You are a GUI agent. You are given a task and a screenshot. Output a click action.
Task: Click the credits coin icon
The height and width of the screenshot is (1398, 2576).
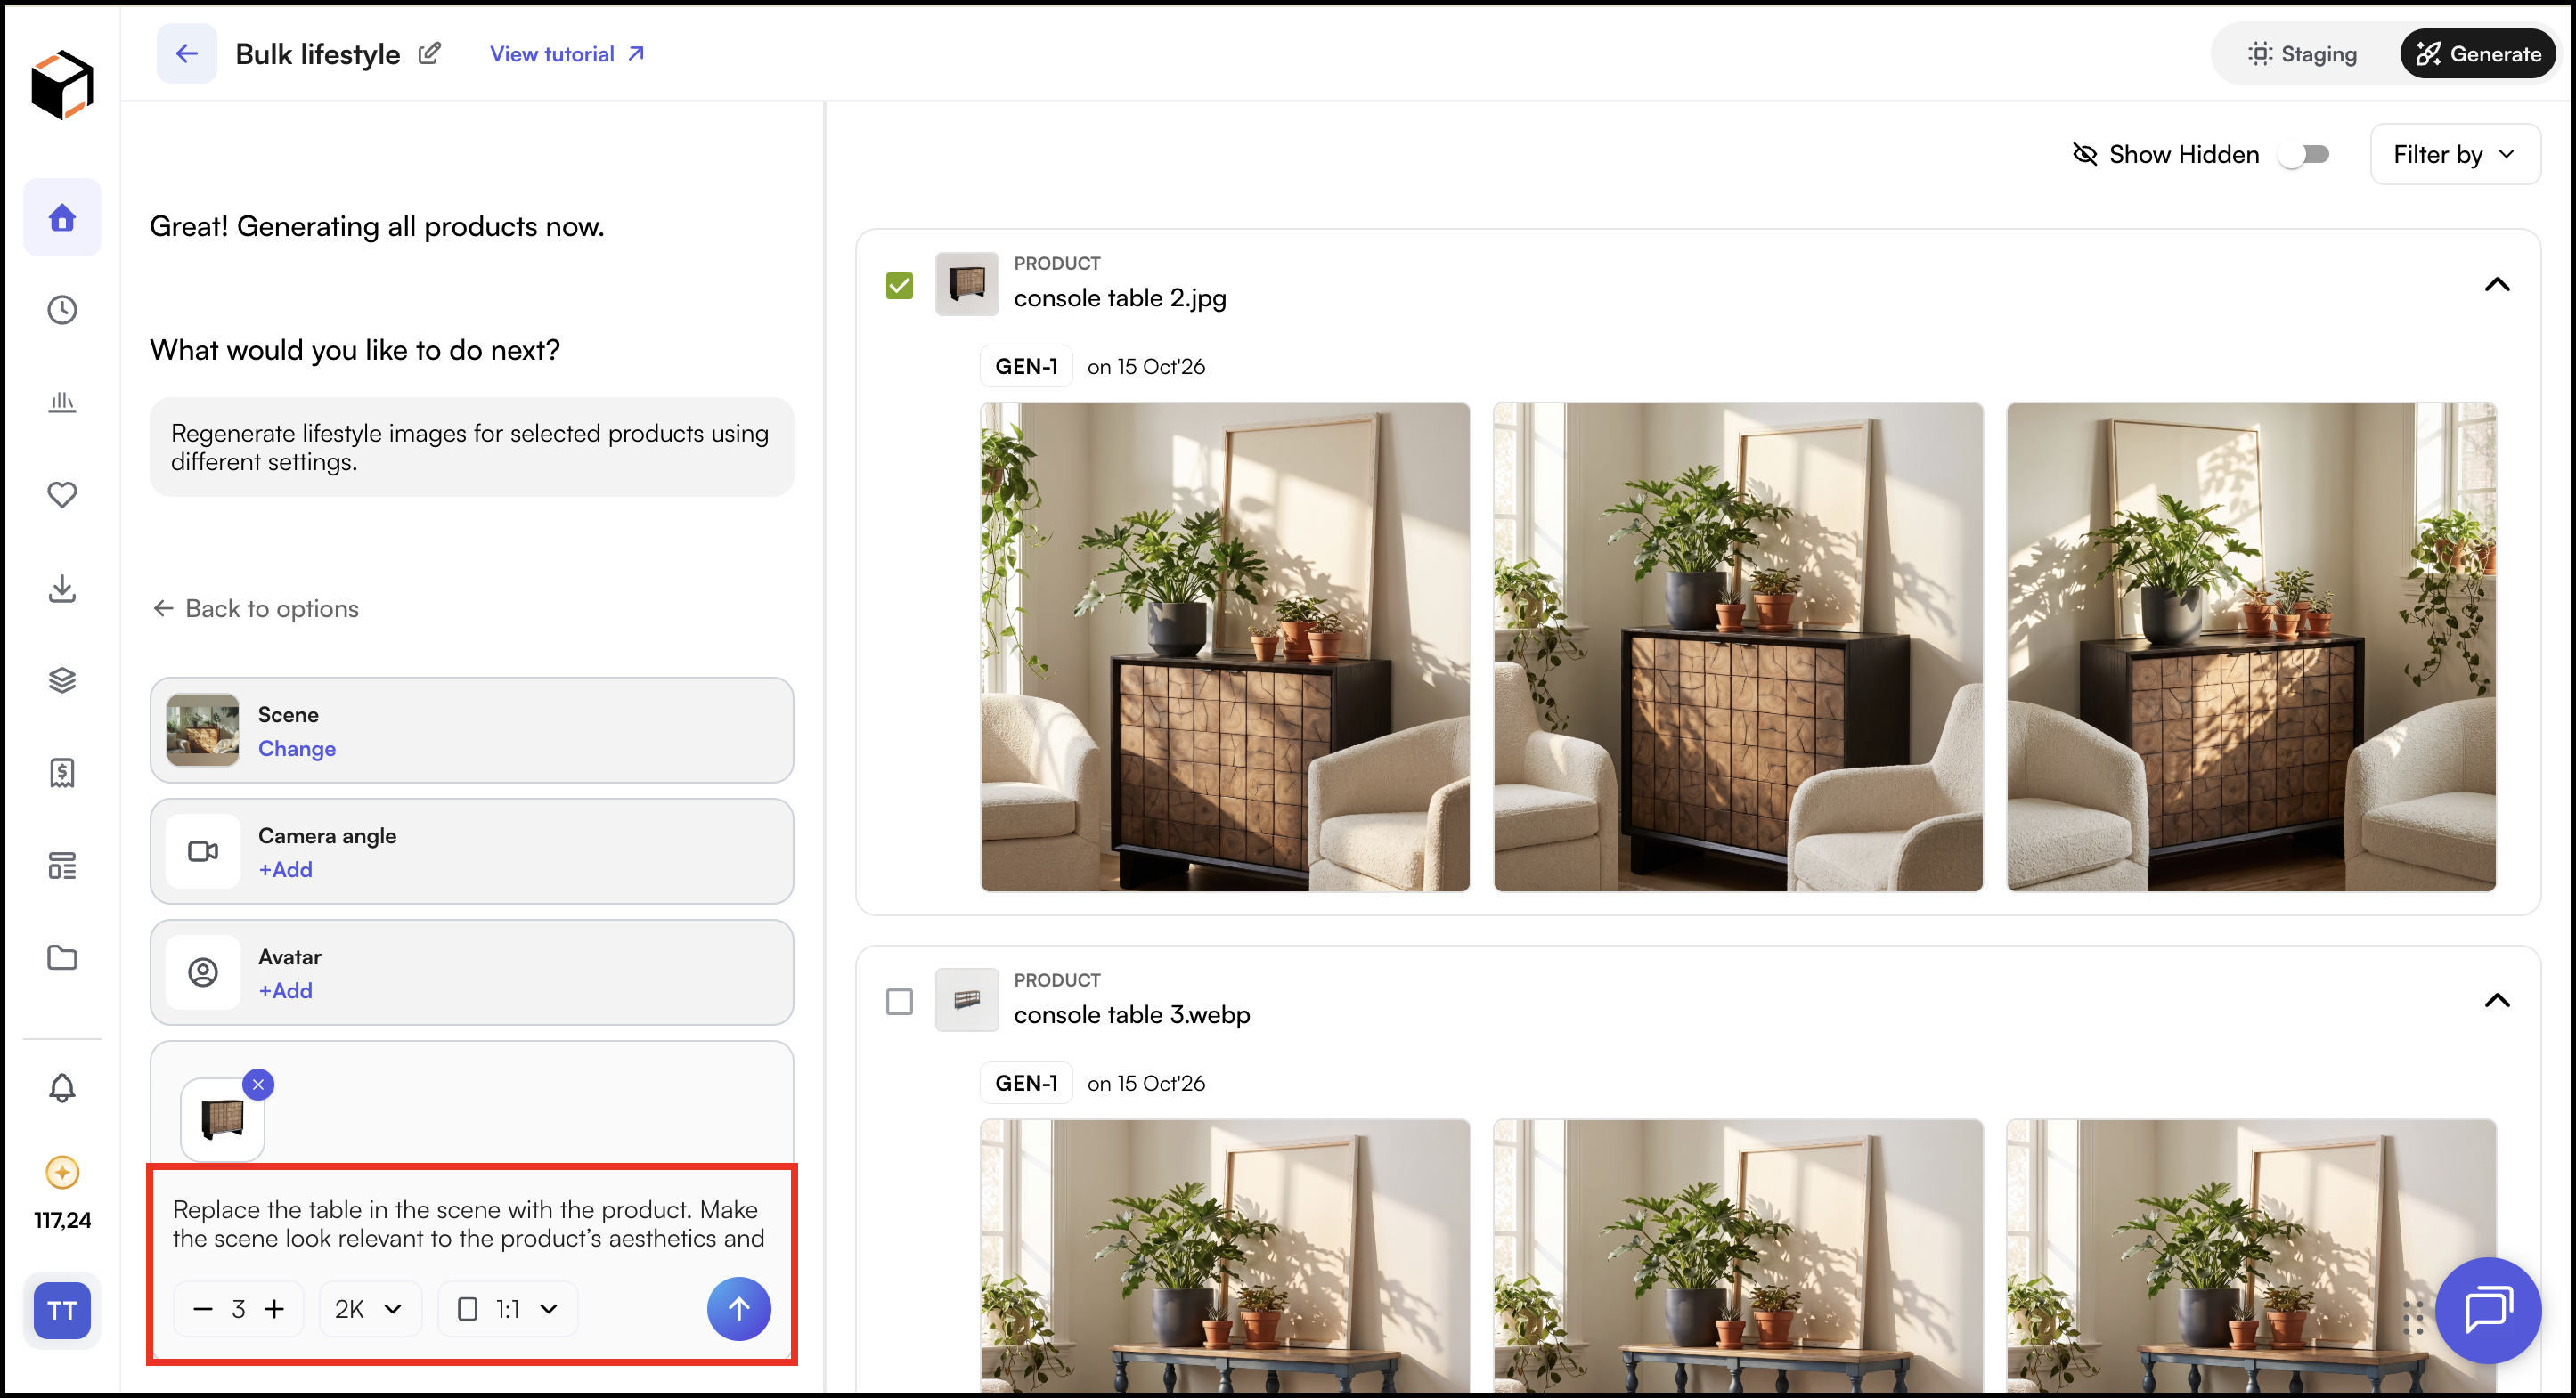click(x=62, y=1172)
